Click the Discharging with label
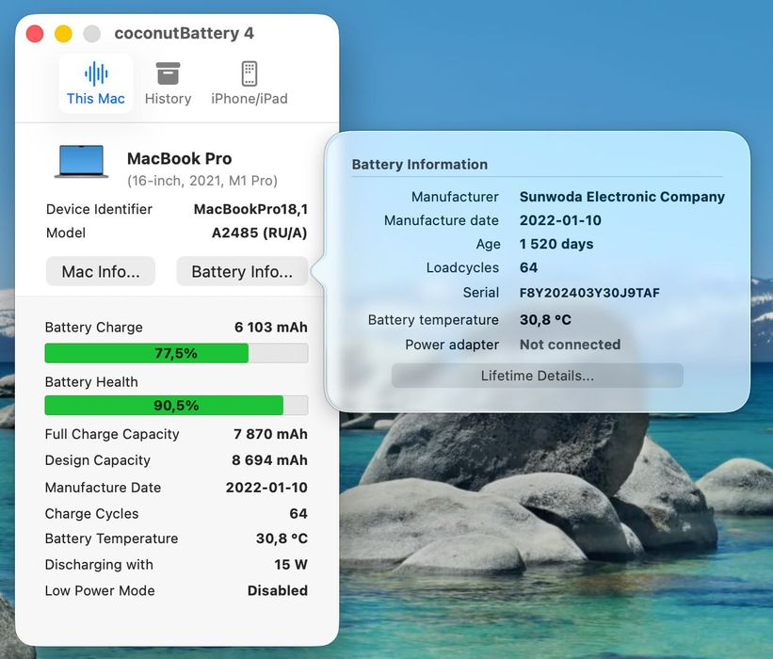This screenshot has width=773, height=659. point(99,564)
